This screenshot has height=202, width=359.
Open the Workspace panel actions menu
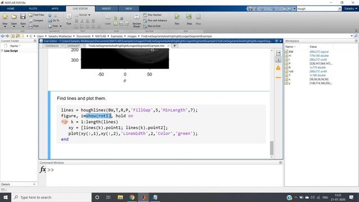point(356,41)
